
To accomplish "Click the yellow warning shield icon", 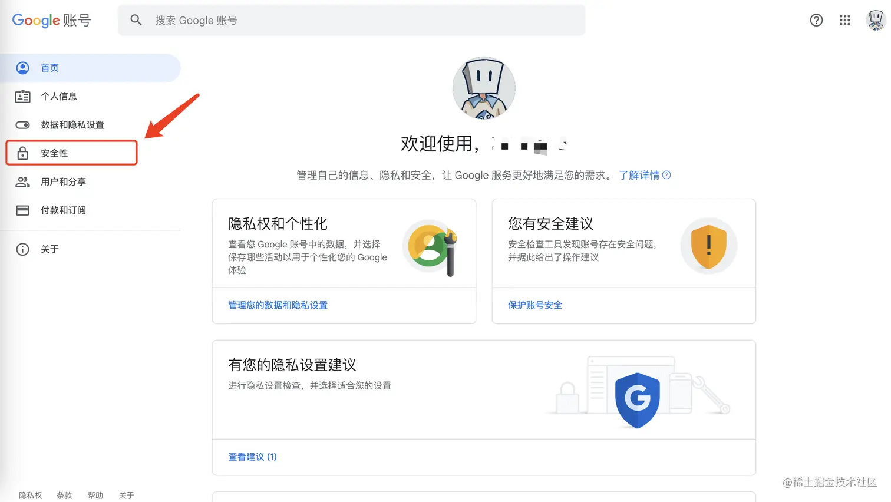I will (708, 246).
